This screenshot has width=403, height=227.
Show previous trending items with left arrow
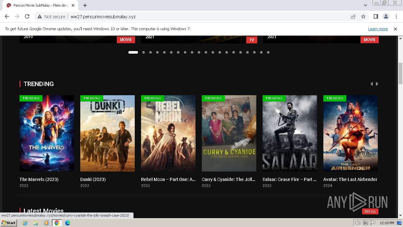(372, 84)
